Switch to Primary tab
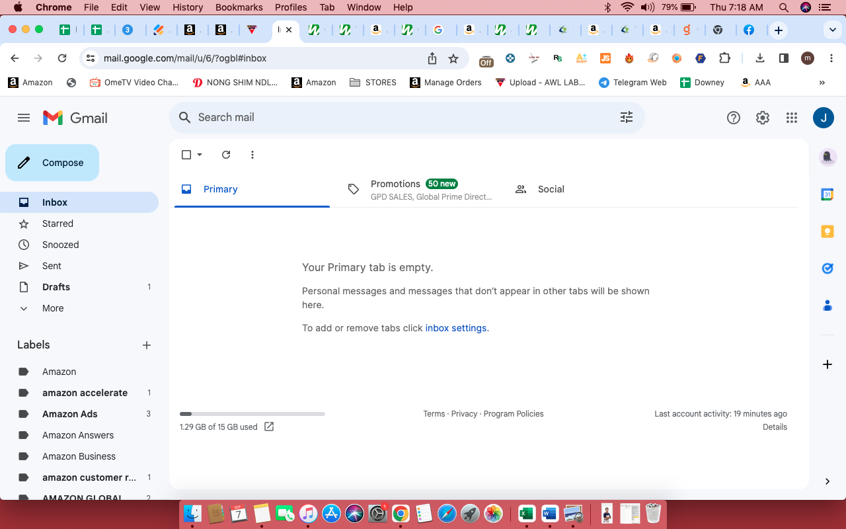846x529 pixels. (252, 189)
